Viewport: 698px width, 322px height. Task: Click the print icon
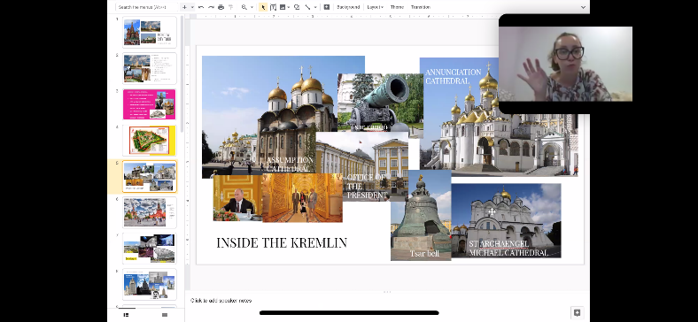coord(221,7)
